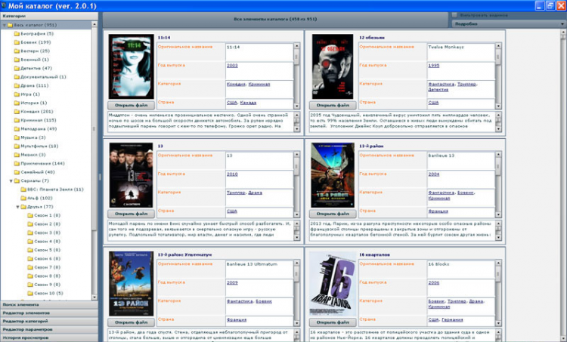Click scroll-down arrow in 11:14 description box
Viewport: 567px width, 342px height.
tap(297, 129)
